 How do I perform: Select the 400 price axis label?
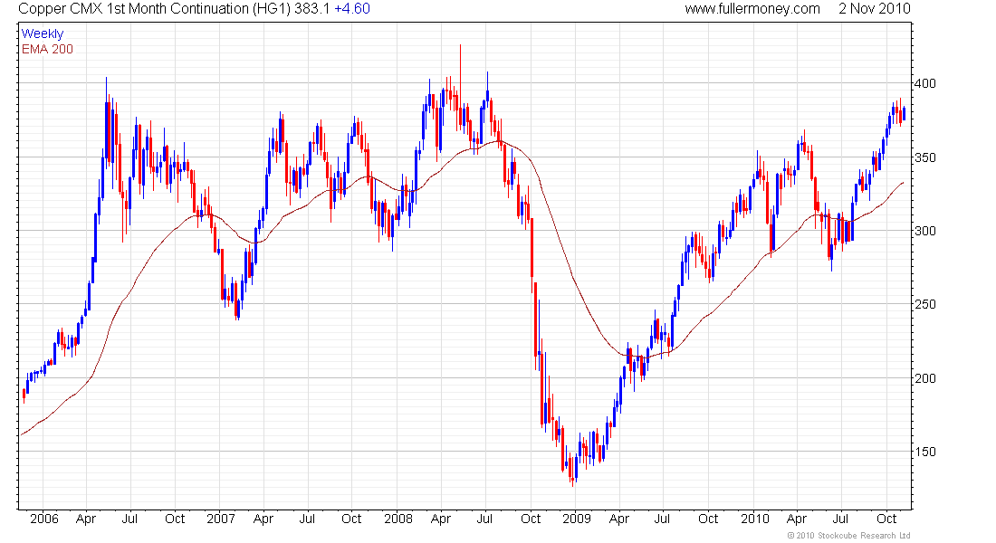pos(924,83)
